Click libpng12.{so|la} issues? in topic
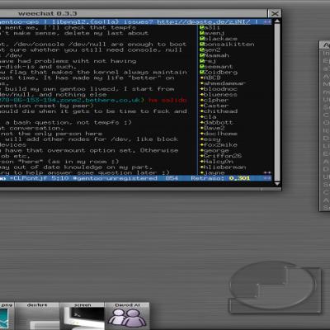 (102, 21)
